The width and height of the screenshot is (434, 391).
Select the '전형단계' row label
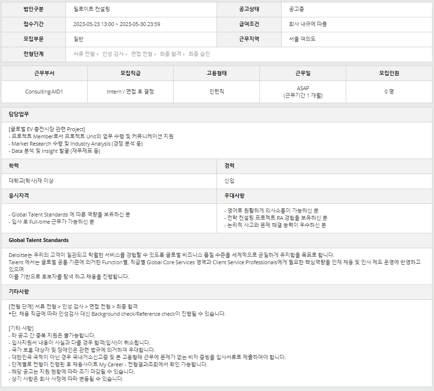[33, 54]
